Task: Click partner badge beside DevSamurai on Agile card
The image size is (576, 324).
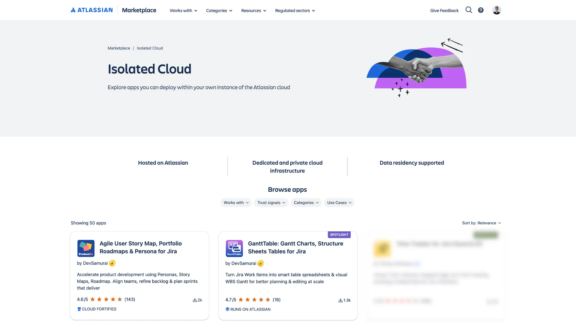Action: point(112,263)
